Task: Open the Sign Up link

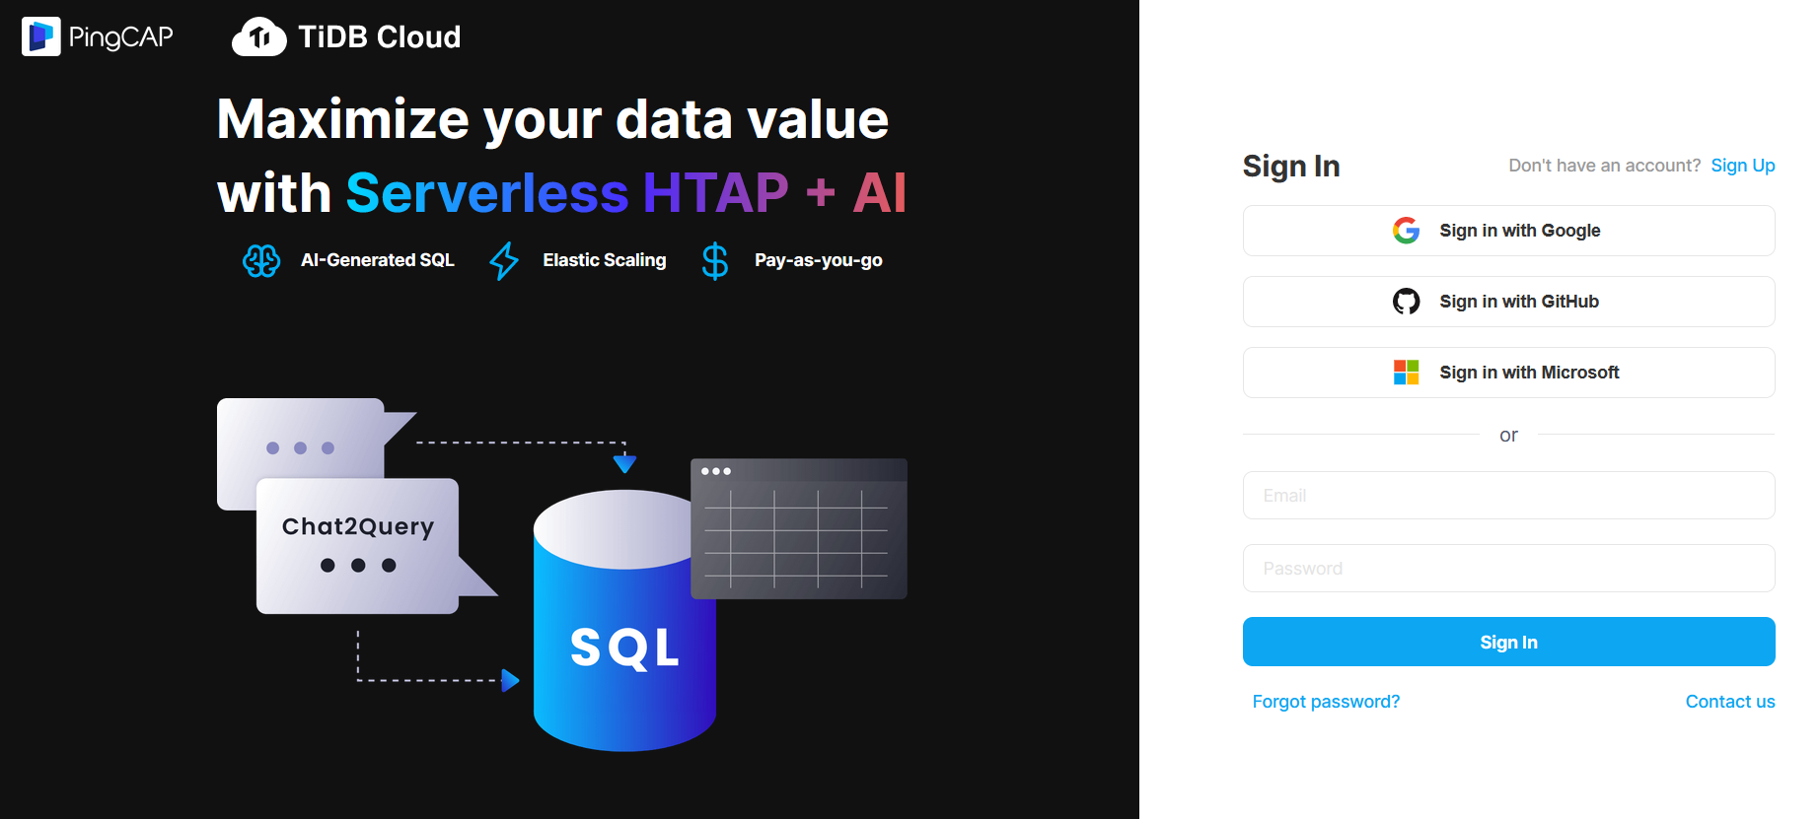Action: pos(1742,166)
